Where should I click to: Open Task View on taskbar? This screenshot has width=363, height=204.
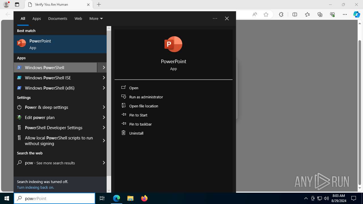(x=102, y=198)
